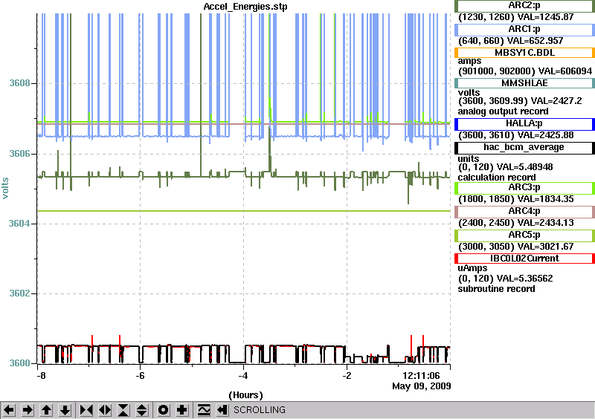Screen dimensions: 595x419
Task: Select the ARC4:p legend label
Action: point(524,211)
